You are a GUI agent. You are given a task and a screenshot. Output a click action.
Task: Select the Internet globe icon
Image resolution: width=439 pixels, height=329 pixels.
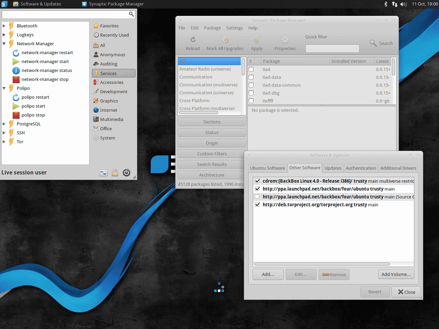(x=96, y=110)
